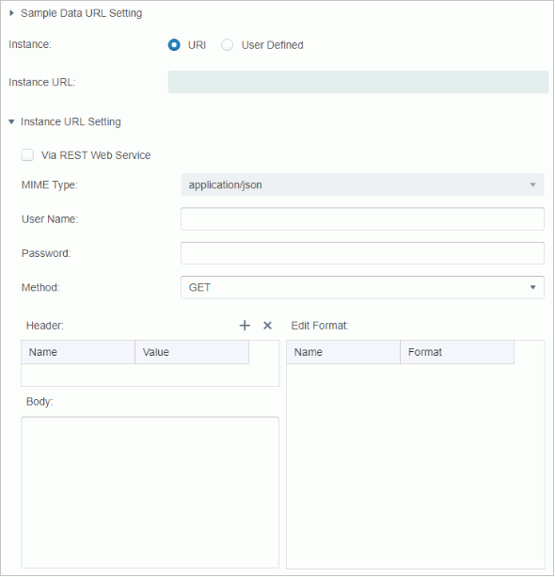Click the Name column header in Header table
The image size is (555, 577).
[x=78, y=352]
